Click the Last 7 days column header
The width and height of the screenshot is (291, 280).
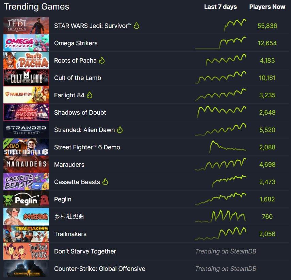coord(221,7)
